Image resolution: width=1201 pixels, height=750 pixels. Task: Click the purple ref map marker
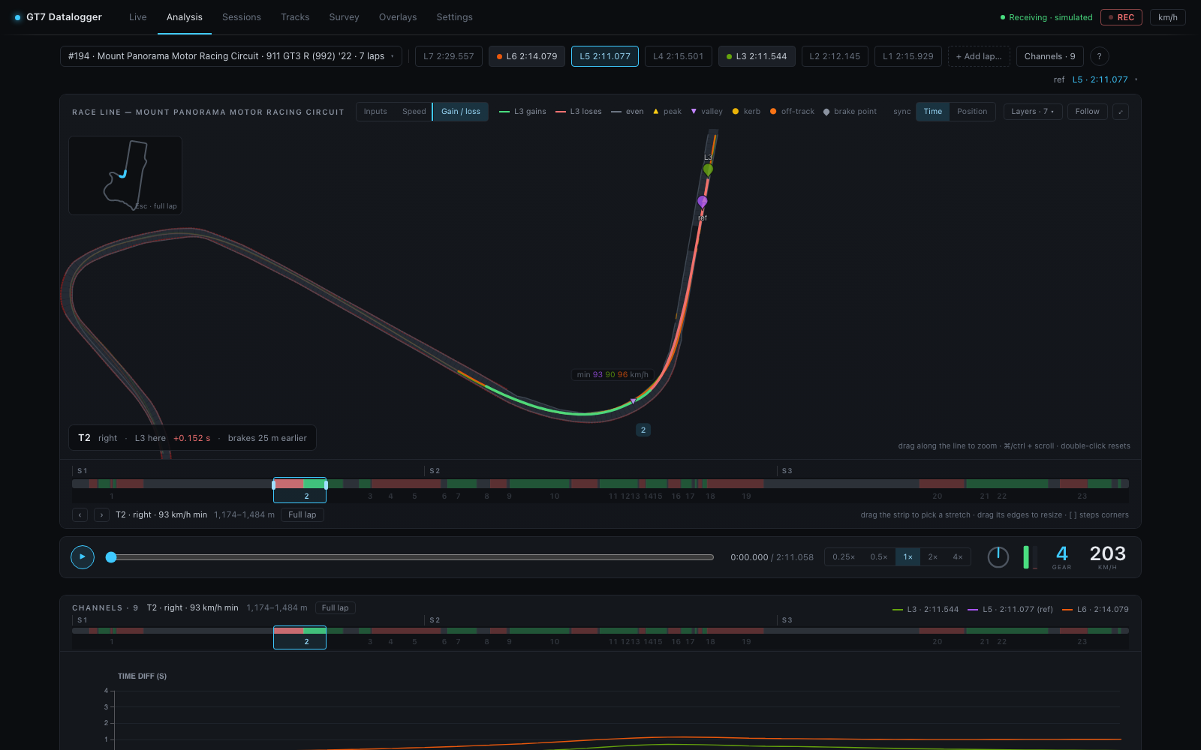pyautogui.click(x=703, y=201)
